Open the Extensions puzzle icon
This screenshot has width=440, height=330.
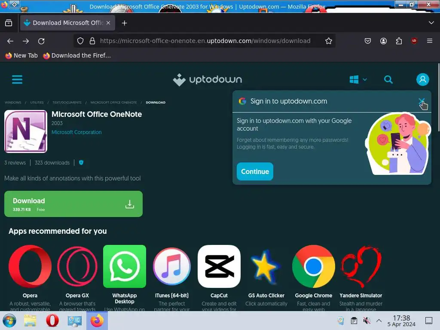pyautogui.click(x=399, y=41)
